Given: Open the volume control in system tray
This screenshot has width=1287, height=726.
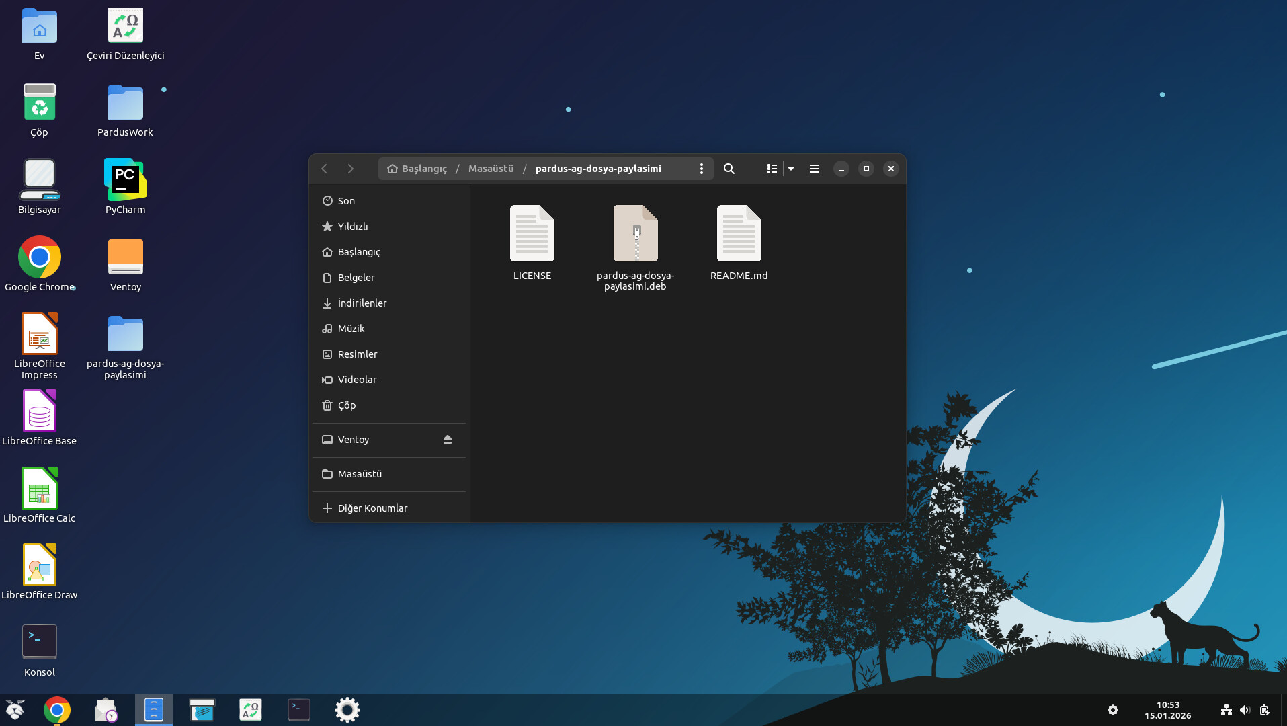Looking at the screenshot, I should [1245, 710].
